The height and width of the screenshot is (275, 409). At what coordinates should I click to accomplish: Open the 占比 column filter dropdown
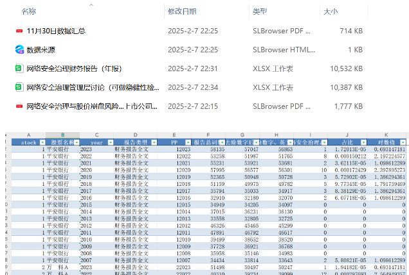(363, 142)
